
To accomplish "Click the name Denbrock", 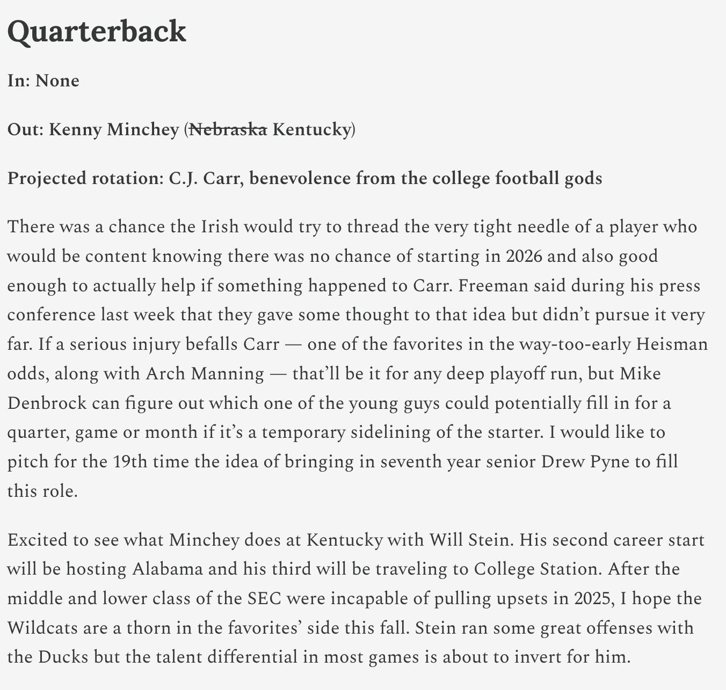I will [x=47, y=403].
